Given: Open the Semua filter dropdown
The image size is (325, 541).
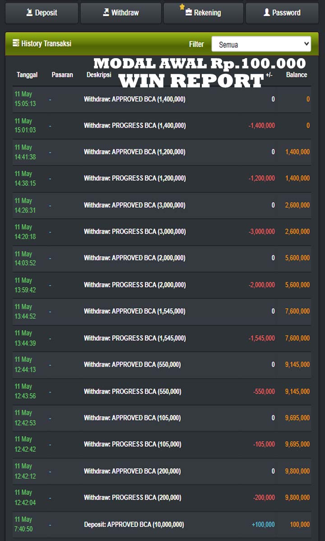Looking at the screenshot, I should click(261, 44).
